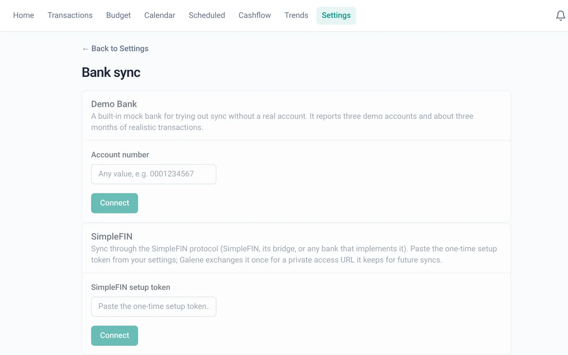Open the notifications bell icon
The width and height of the screenshot is (568, 355).
560,16
